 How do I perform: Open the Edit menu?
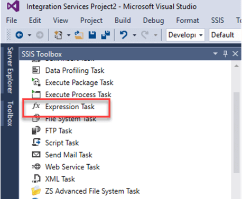point(35,21)
